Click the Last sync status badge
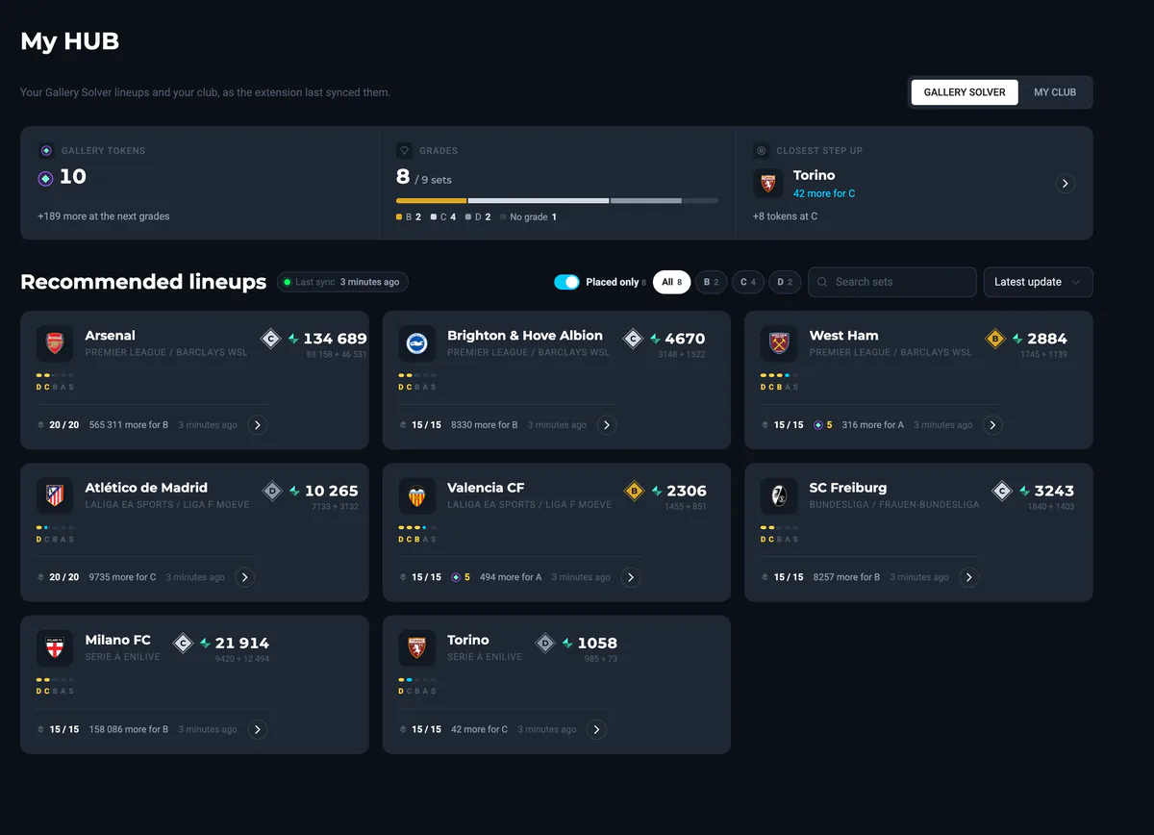 click(342, 282)
